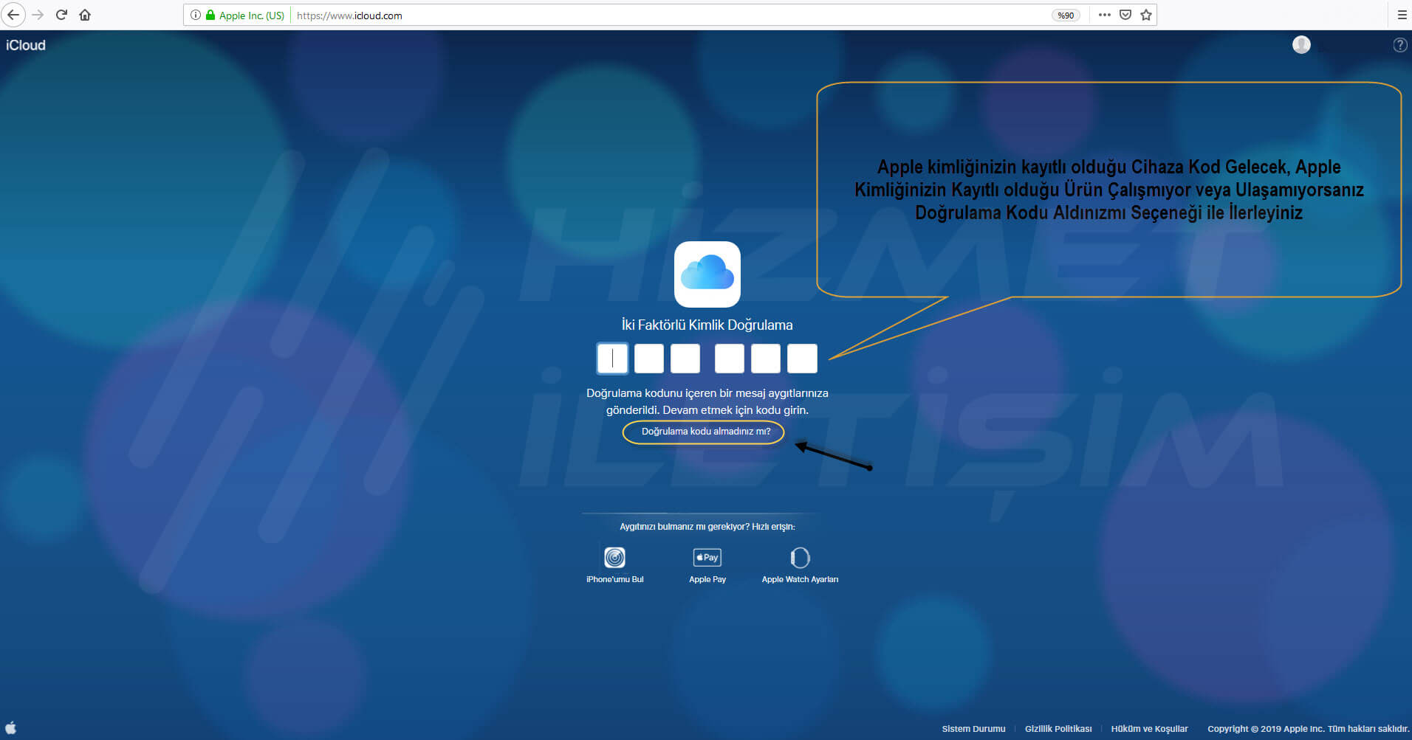The image size is (1412, 740).
Task: Open the browser home page icon
Action: (85, 15)
